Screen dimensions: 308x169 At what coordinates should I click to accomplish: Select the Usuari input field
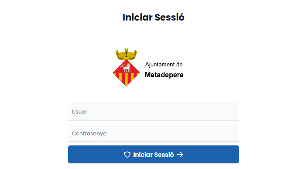click(154, 111)
